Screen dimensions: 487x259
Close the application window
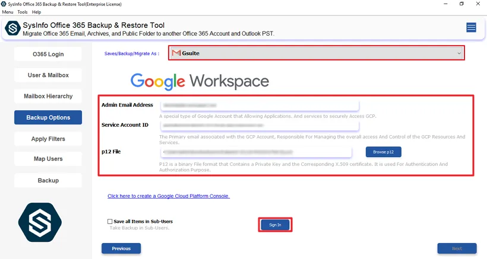point(478,4)
